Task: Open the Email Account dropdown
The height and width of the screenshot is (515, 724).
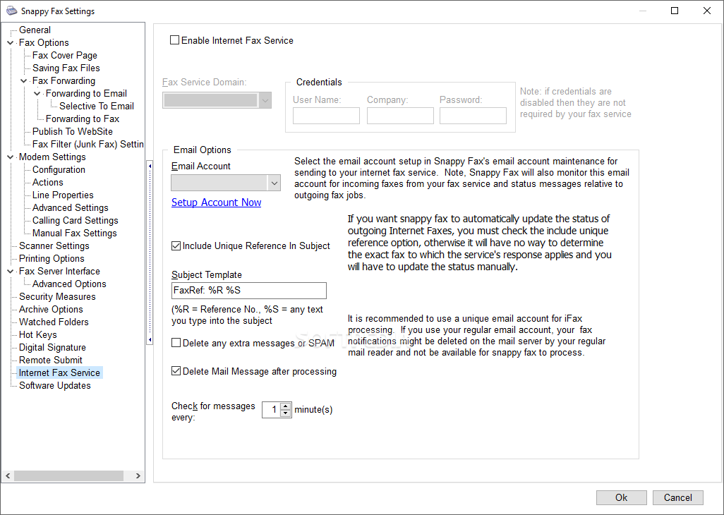Action: (274, 183)
